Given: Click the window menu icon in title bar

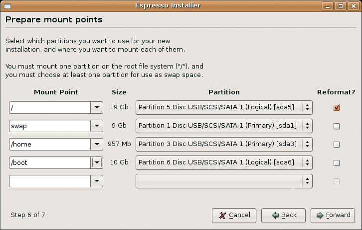Looking at the screenshot, I should (x=7, y=6).
